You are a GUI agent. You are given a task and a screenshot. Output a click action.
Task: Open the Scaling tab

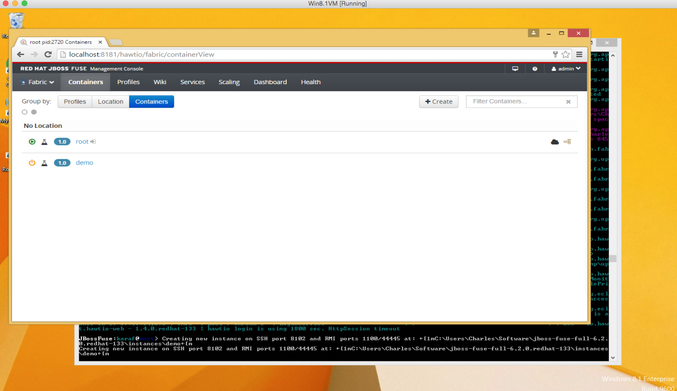point(229,82)
